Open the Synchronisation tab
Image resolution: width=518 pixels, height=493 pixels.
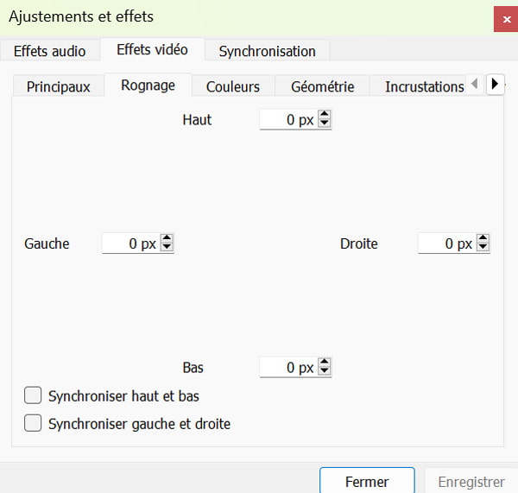click(x=267, y=51)
